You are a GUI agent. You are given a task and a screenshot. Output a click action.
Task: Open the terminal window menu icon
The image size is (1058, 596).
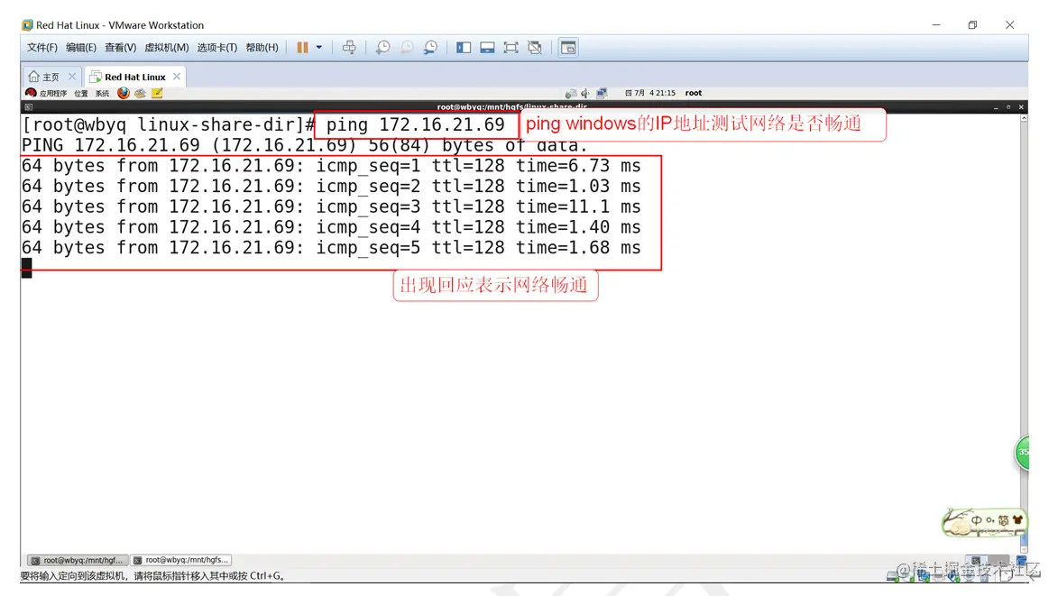coord(28,107)
